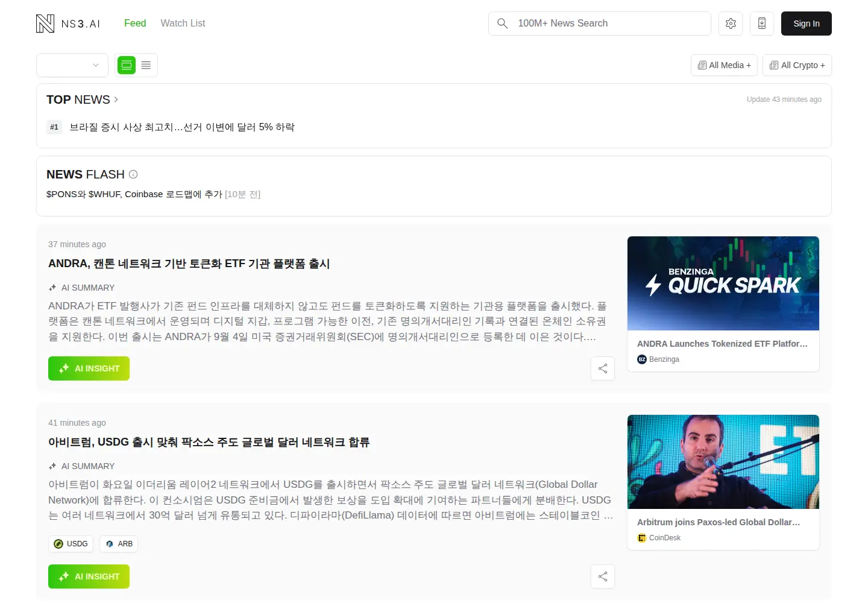This screenshot has height=603, width=868.
Task: Click the mobile app download icon
Action: click(x=762, y=24)
